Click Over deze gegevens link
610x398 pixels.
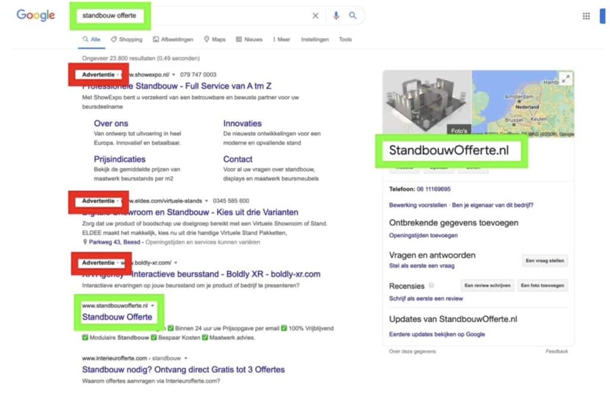pyautogui.click(x=412, y=352)
